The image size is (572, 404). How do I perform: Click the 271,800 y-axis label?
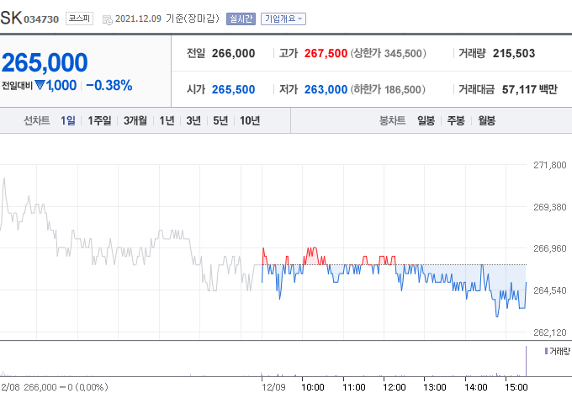click(550, 165)
